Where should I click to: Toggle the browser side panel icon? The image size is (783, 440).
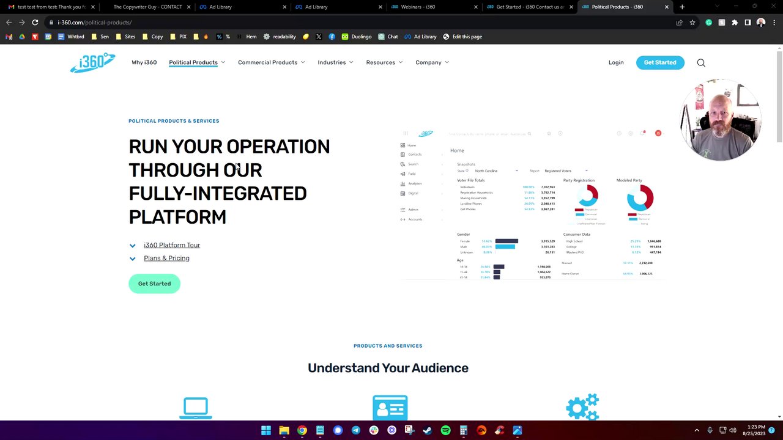pyautogui.click(x=748, y=23)
